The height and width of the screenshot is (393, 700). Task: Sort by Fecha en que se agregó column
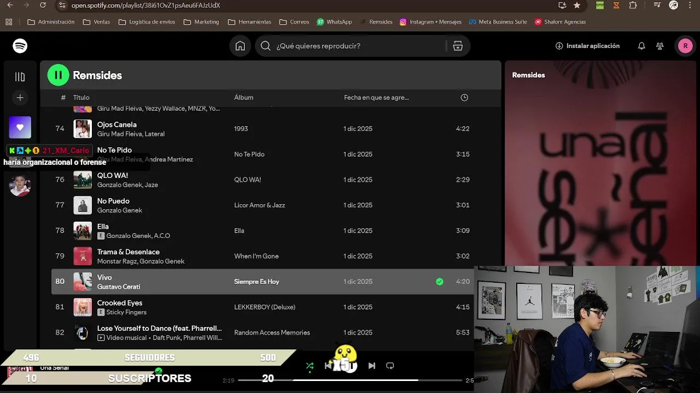click(376, 98)
